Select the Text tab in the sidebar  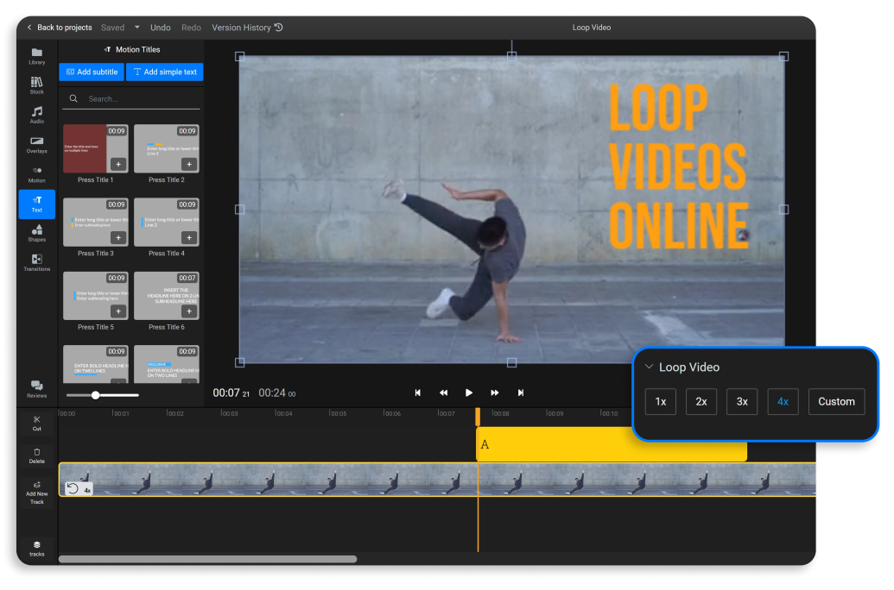coord(35,204)
